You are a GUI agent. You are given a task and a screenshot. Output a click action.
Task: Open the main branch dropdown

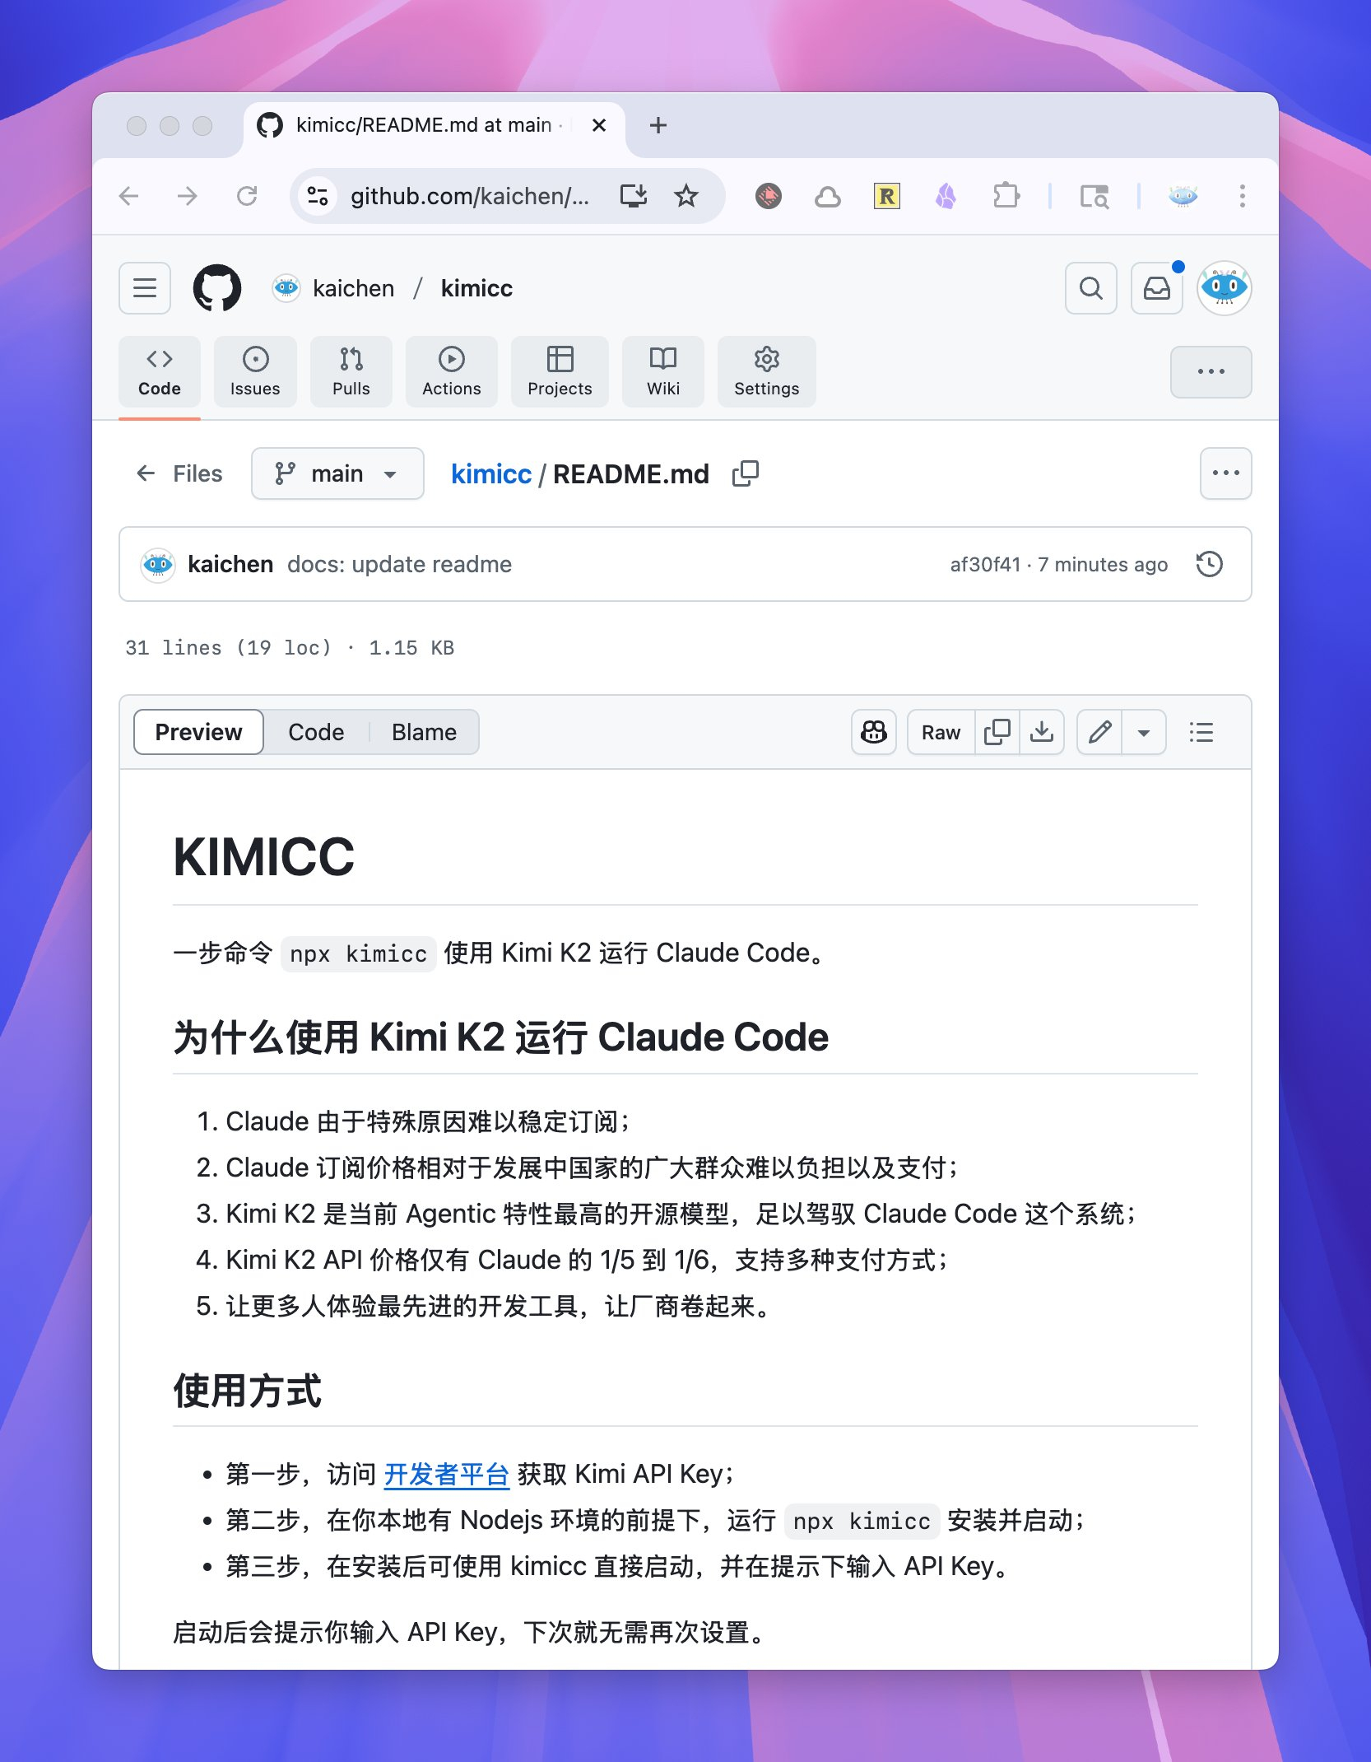tap(337, 473)
